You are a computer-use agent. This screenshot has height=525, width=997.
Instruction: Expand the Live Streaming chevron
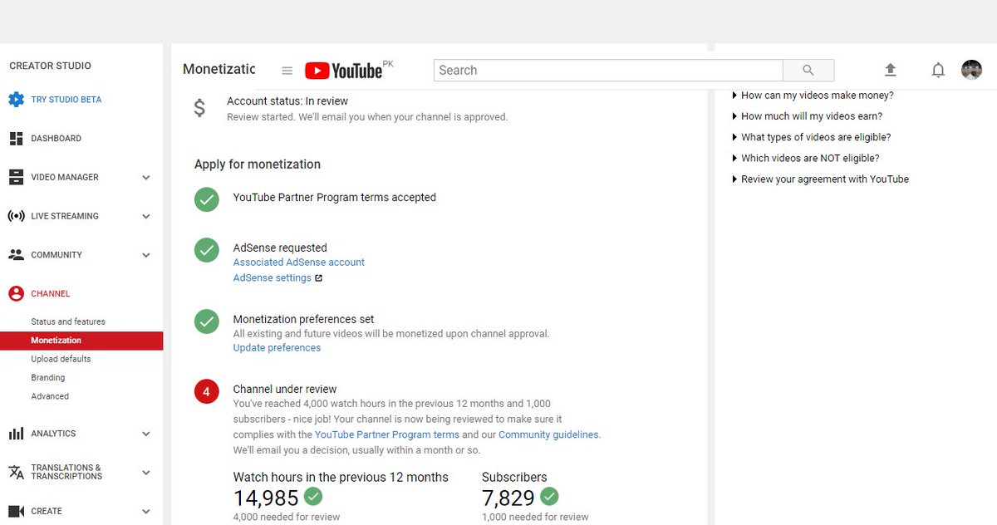coord(146,217)
